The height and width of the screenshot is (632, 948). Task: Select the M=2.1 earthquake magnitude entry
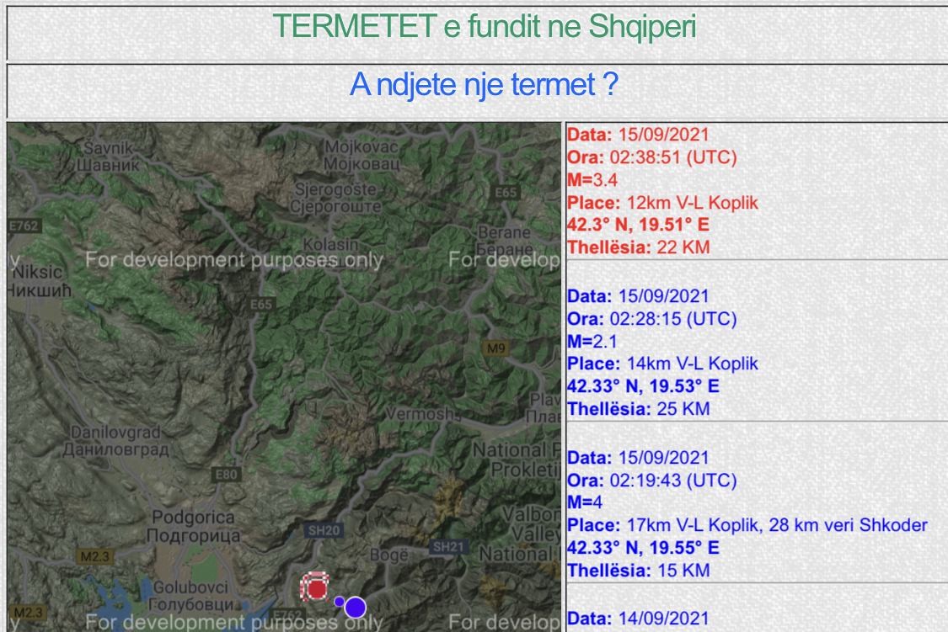pyautogui.click(x=592, y=342)
